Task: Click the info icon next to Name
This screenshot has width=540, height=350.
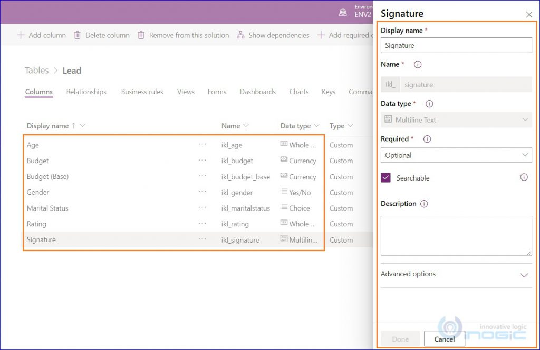Action: pyautogui.click(x=418, y=65)
